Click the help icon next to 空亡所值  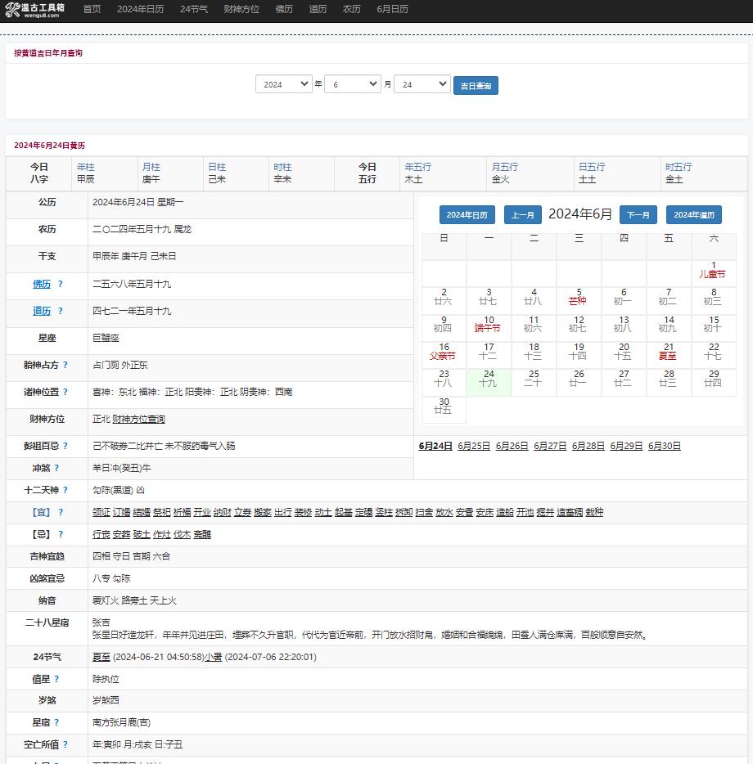click(65, 745)
